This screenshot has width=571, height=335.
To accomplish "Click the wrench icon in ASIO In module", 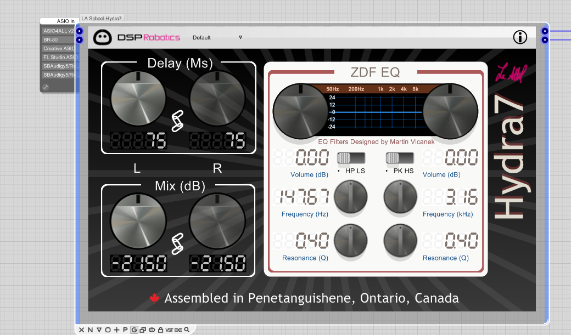I will tap(46, 87).
